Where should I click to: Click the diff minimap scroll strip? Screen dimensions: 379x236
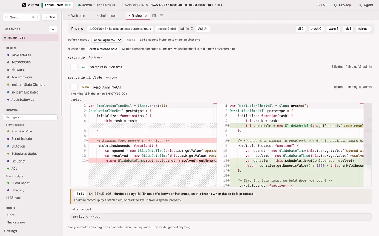pos(367,145)
